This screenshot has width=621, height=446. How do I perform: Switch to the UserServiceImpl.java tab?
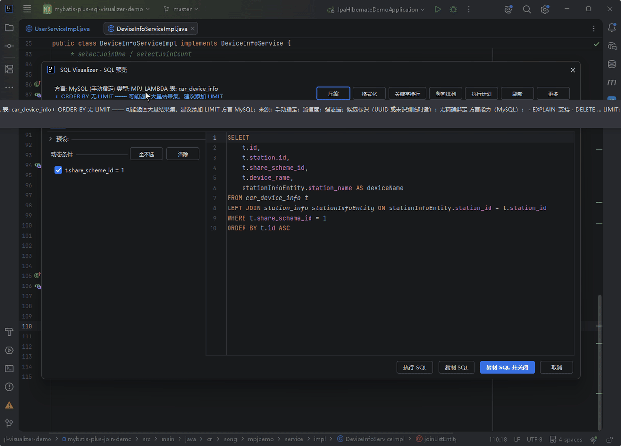(57, 29)
